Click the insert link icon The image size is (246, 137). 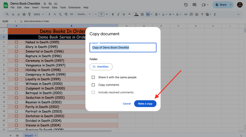(x=186, y=14)
